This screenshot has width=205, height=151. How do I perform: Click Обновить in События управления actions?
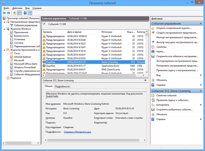pos(162,80)
